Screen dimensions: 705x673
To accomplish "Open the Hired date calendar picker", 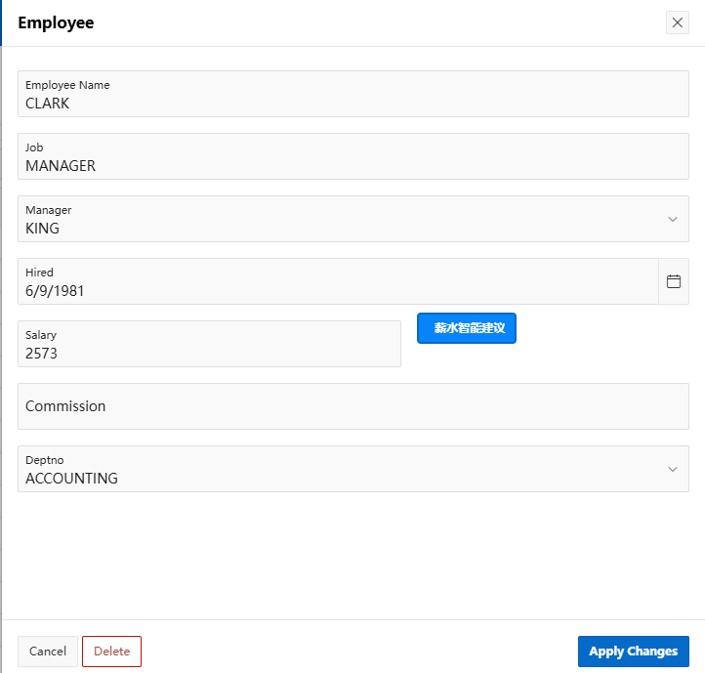I will tap(673, 281).
